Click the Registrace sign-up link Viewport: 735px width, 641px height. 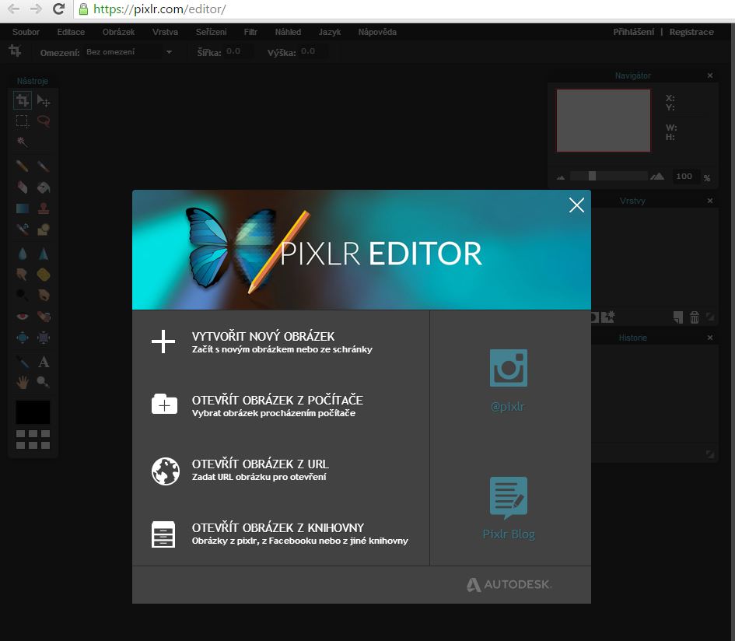point(691,32)
